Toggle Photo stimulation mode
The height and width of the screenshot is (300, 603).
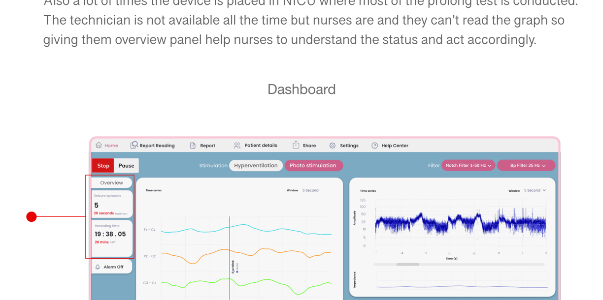click(x=313, y=166)
